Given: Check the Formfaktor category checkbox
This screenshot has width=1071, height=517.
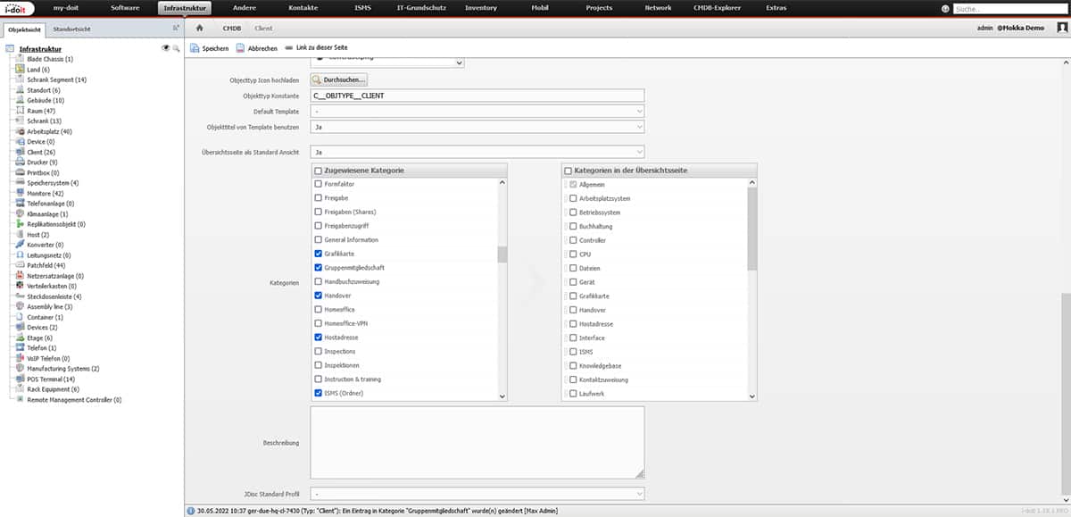Looking at the screenshot, I should pos(319,184).
